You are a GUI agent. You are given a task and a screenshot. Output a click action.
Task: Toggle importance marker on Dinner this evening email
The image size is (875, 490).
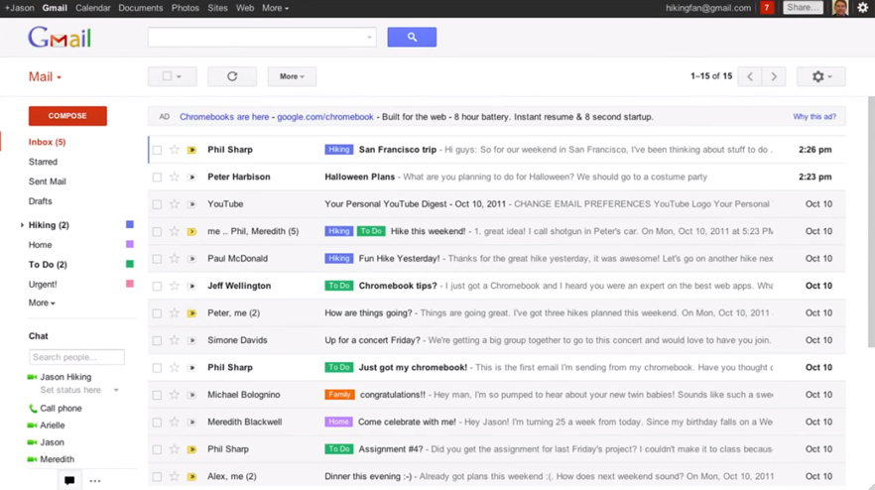[192, 476]
